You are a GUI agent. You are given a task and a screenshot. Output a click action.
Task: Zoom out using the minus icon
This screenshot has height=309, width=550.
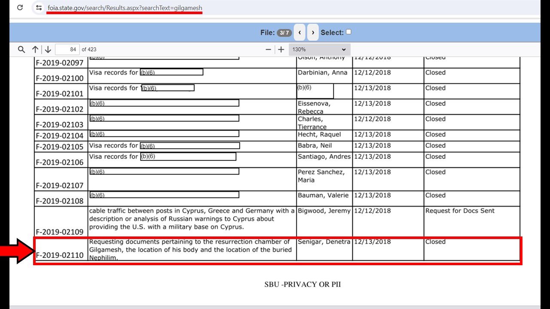(x=269, y=49)
